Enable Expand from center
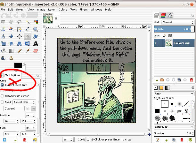 (2, 96)
